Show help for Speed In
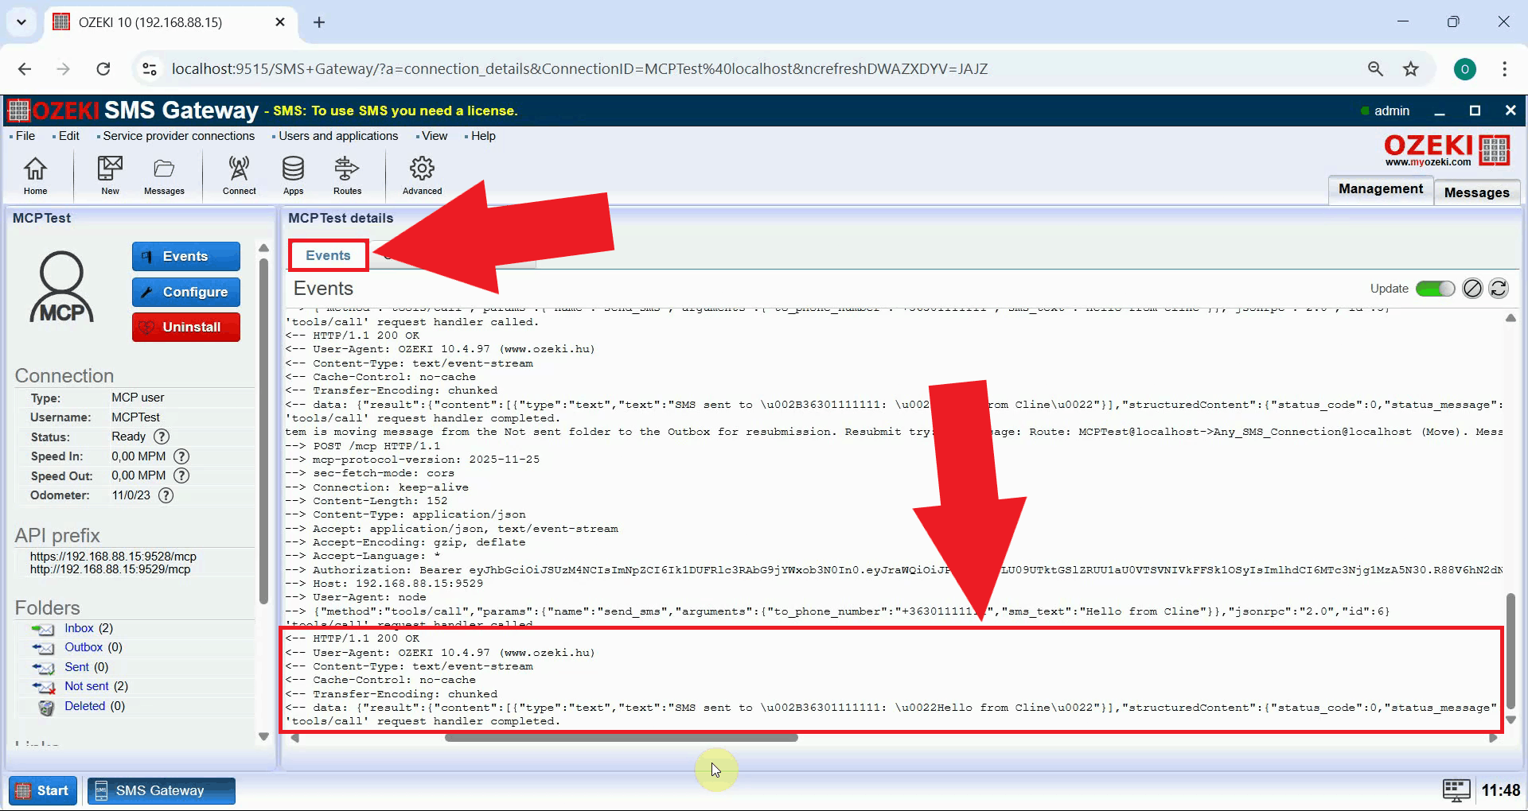Image resolution: width=1528 pixels, height=811 pixels. pyautogui.click(x=181, y=456)
